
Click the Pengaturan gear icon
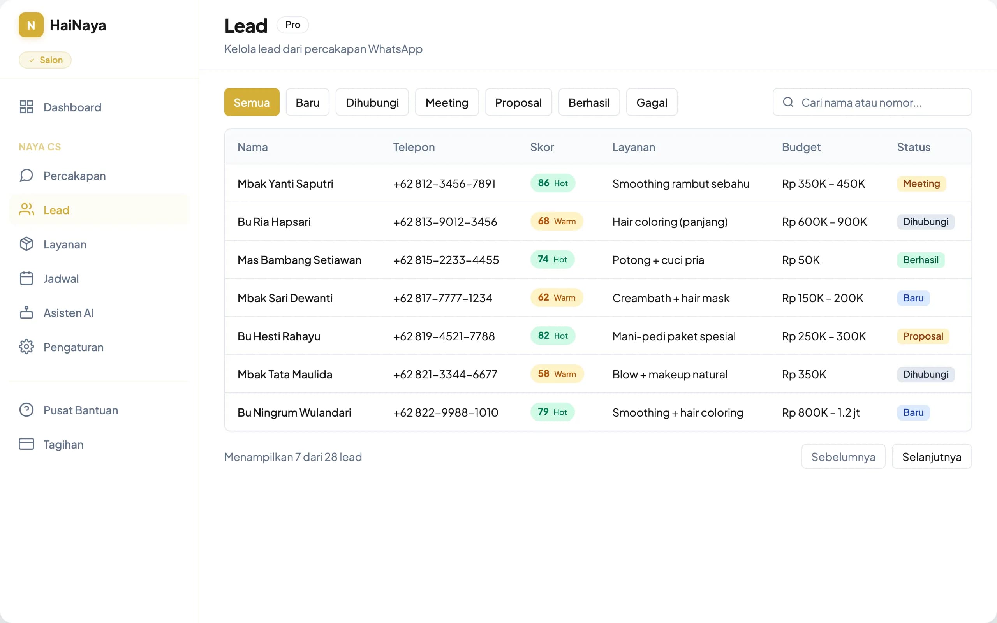[x=26, y=347]
